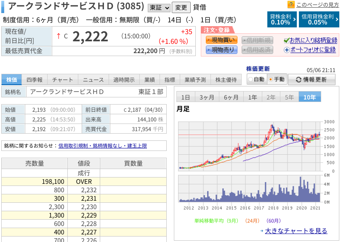Viewport: 341px width, 242px height.
Task: Click the disabled 信用新規 button
Action: tap(257, 40)
